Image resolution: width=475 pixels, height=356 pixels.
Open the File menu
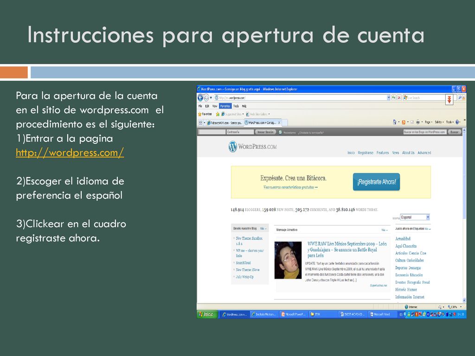click(200, 106)
